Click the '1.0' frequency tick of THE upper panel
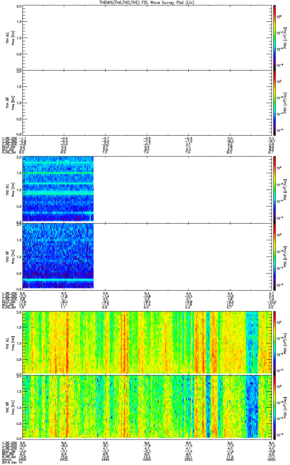Viewport: 290px width, 465px height. point(19,343)
